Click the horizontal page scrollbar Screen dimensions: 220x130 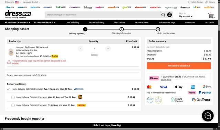tap(108, 129)
